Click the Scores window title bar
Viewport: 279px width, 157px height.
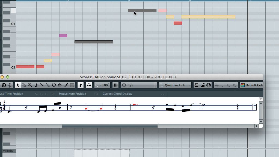tap(127, 77)
